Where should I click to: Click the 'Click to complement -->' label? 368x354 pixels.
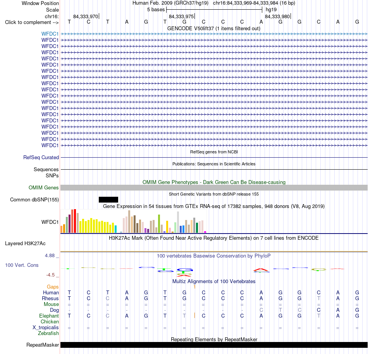32,22
